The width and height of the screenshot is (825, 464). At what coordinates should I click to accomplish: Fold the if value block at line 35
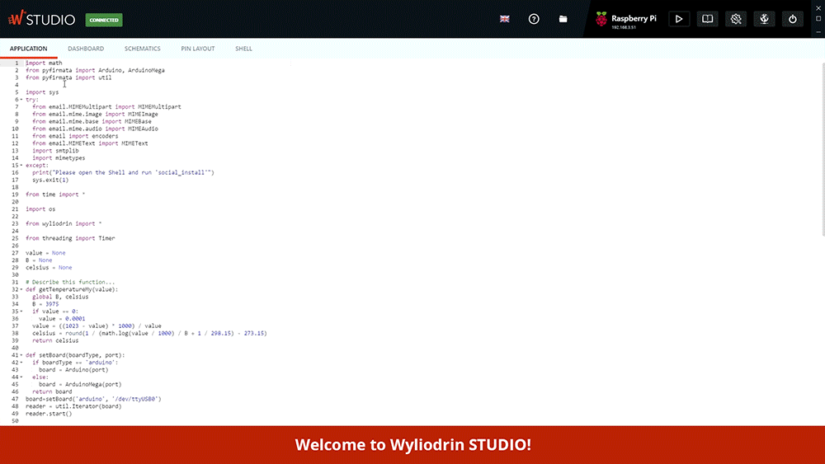pos(21,311)
